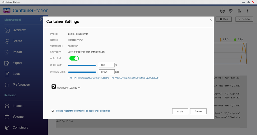The width and height of the screenshot is (257, 135).
Task: Maximize the Container Station window
Action: (x=248, y=2)
